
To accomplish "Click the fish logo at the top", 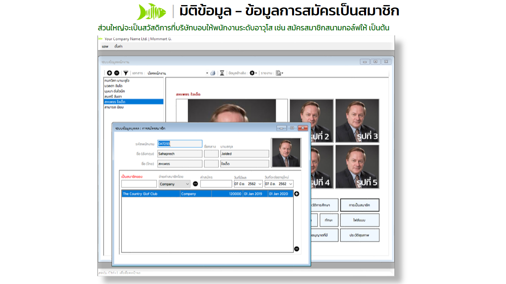I will pyautogui.click(x=152, y=11).
